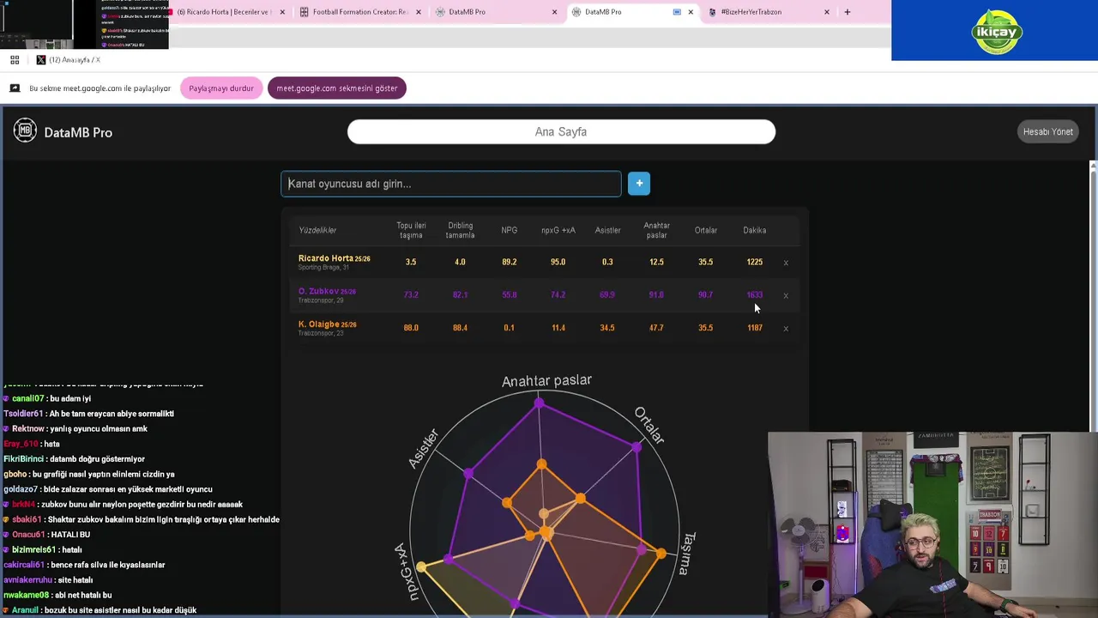Select the Ricardo Horta player name
This screenshot has width=1098, height=618.
(x=326, y=258)
